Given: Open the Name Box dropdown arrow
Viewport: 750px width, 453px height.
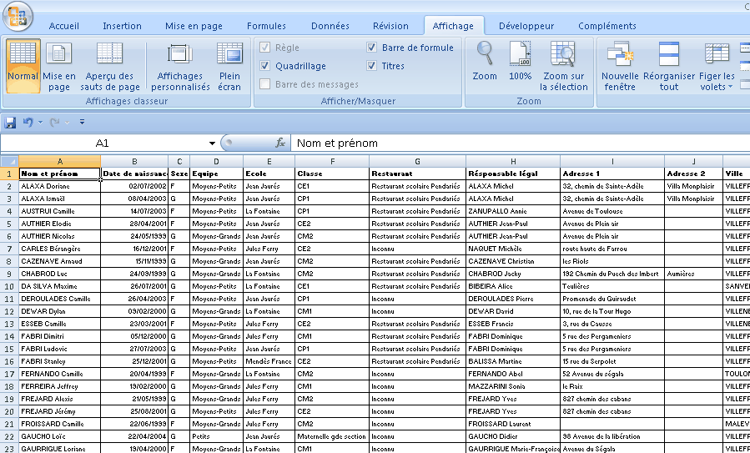Looking at the screenshot, I should click(x=212, y=143).
